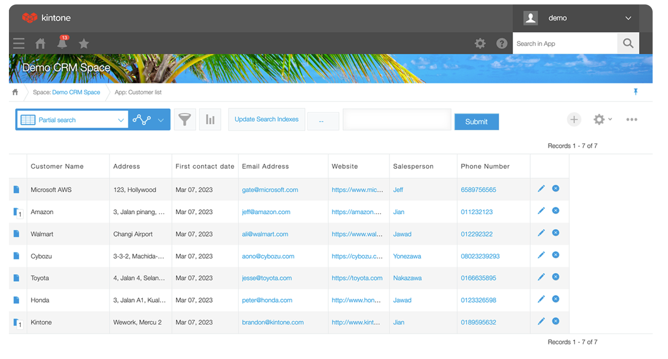The height and width of the screenshot is (359, 668).
Task: Click salesperson Yonezawa link
Action: (407, 256)
